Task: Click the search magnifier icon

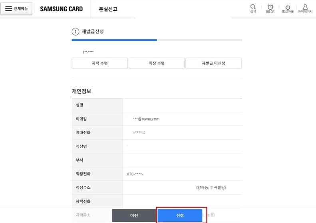Action: point(253,7)
